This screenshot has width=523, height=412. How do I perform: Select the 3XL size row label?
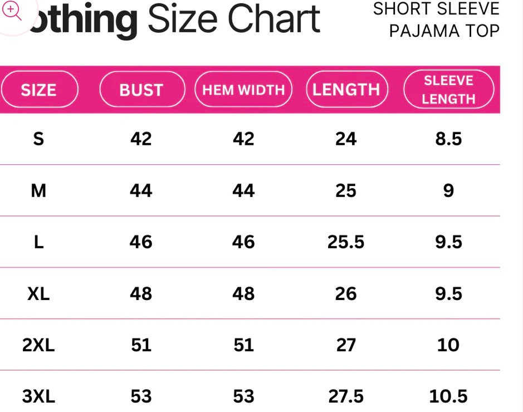38,396
